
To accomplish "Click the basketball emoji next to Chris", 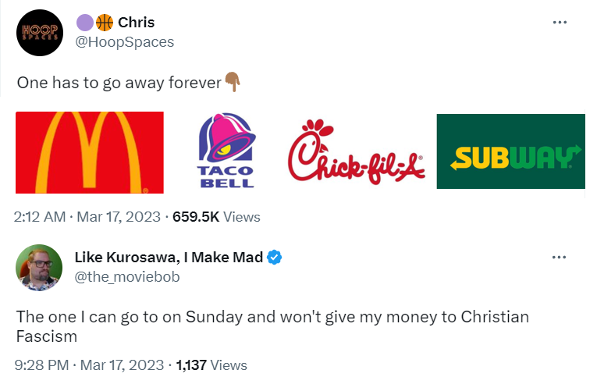I will (x=105, y=23).
